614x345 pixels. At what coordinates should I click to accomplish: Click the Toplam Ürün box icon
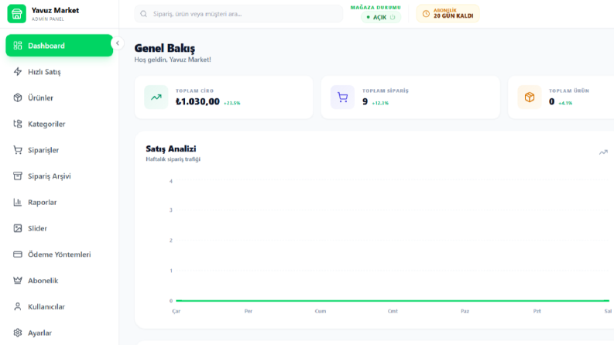coord(530,97)
